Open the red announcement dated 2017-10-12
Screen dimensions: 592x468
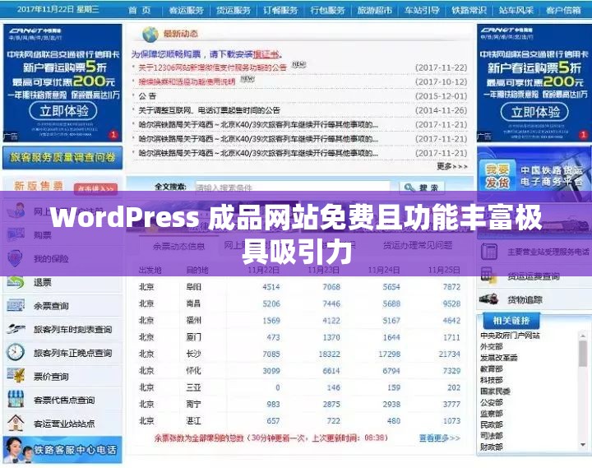pos(187,81)
